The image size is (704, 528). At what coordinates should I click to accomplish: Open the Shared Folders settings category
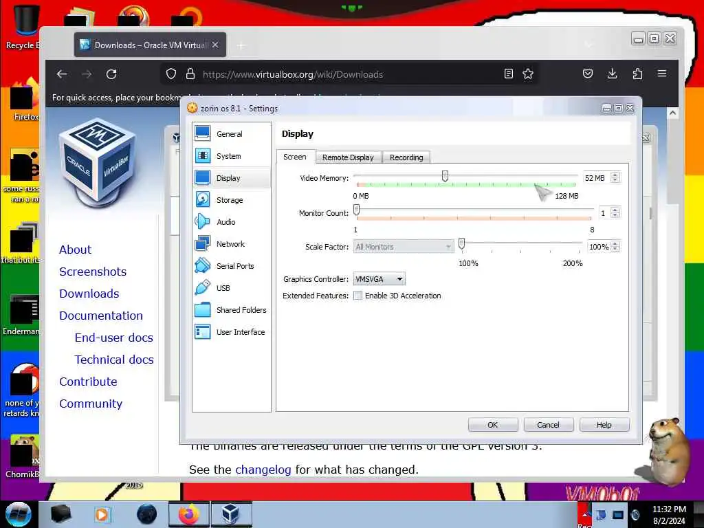(x=231, y=310)
